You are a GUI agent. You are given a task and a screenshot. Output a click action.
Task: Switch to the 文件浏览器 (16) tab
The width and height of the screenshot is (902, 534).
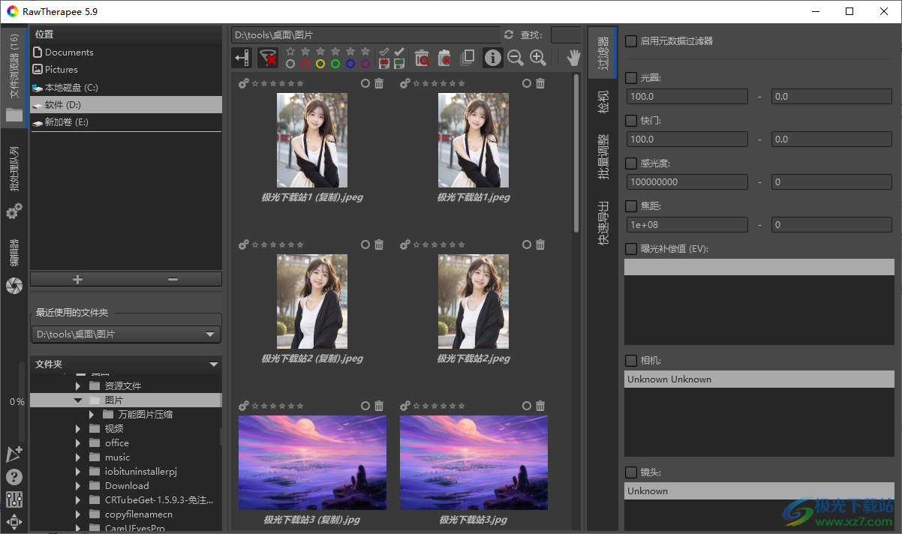pyautogui.click(x=14, y=78)
